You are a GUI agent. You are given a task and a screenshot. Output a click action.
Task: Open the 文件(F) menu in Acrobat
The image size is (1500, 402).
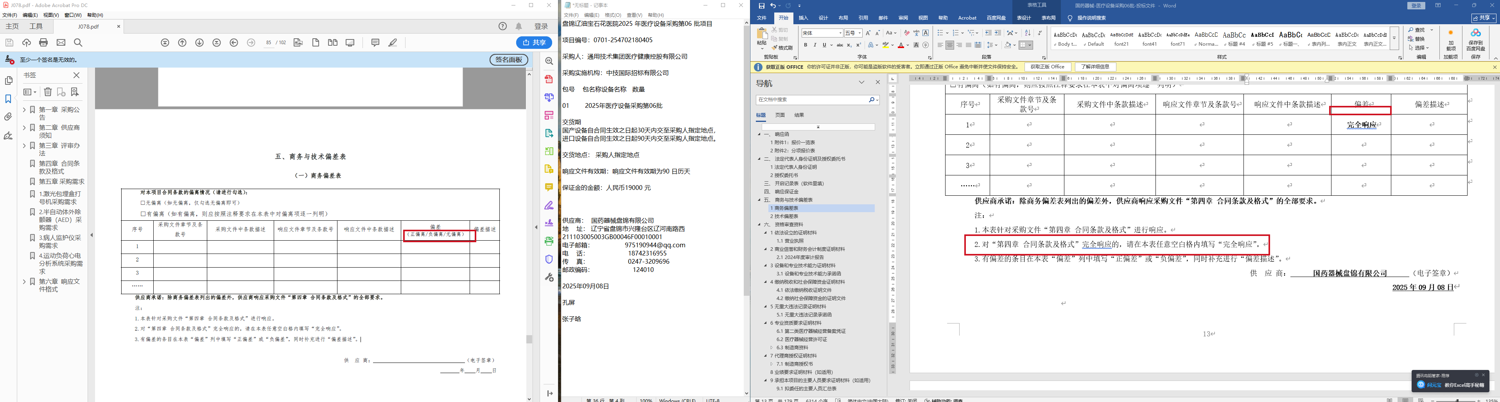coord(10,15)
